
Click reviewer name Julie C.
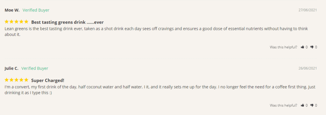11,68
